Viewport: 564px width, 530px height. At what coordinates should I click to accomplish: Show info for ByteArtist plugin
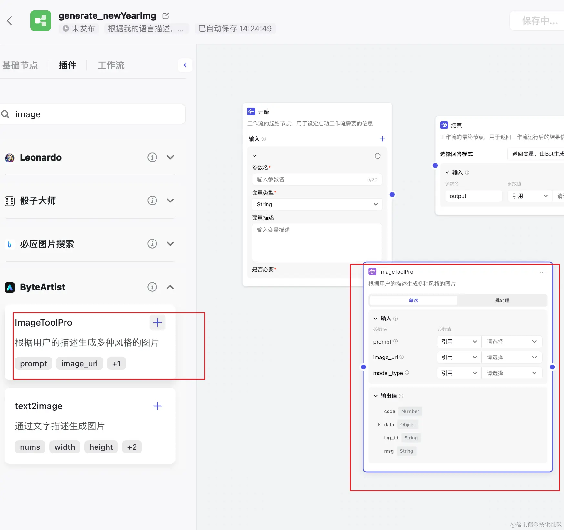152,287
